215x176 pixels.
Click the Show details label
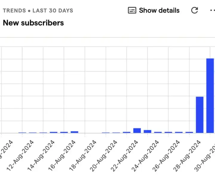pos(159,10)
